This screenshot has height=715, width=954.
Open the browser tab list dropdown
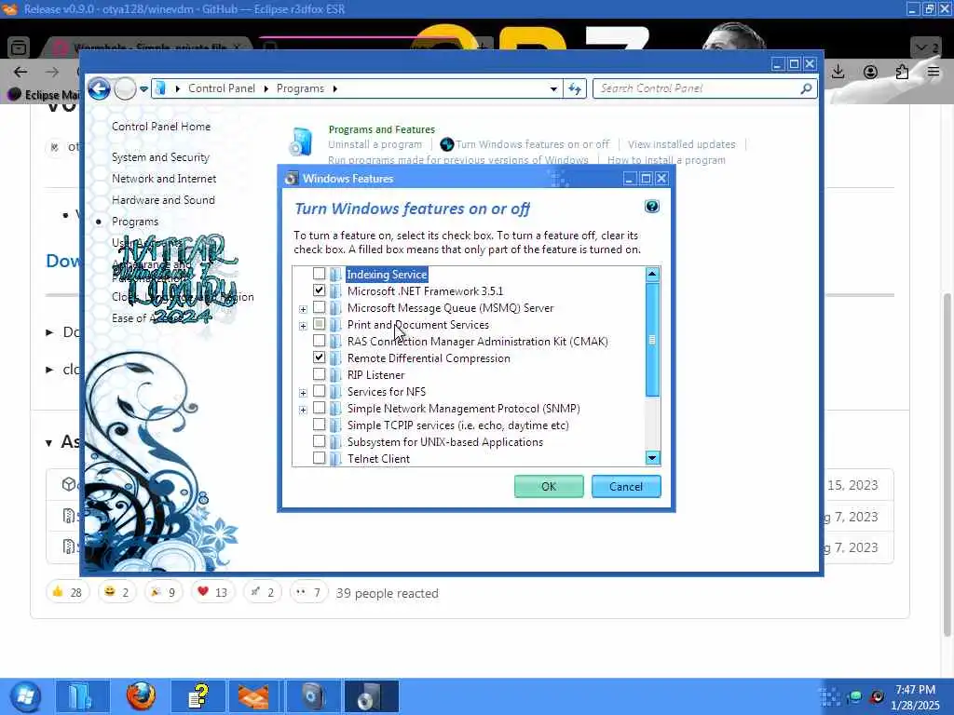926,47
